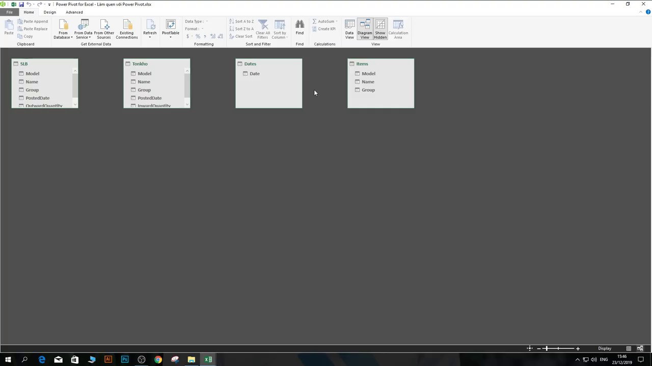
Task: Click Display in the status bar
Action: tap(605, 349)
